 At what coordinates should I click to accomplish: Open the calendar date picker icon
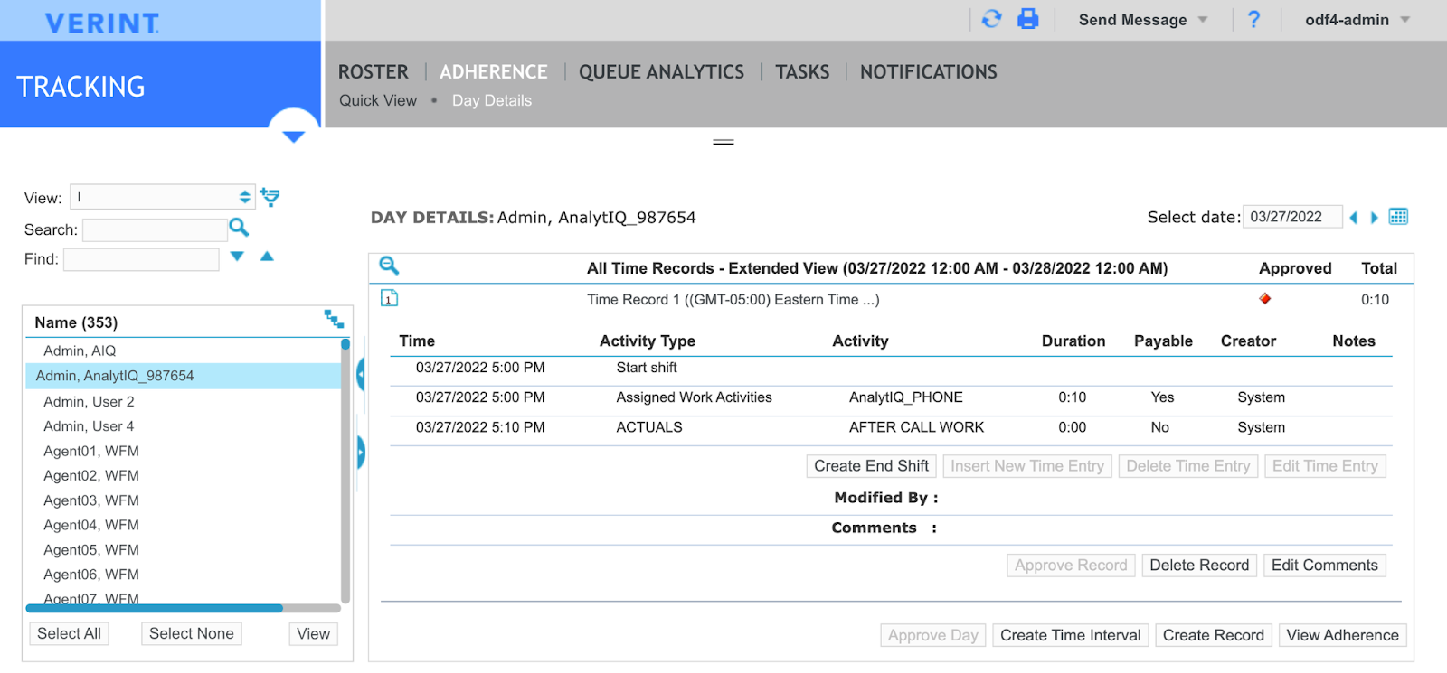(1398, 217)
